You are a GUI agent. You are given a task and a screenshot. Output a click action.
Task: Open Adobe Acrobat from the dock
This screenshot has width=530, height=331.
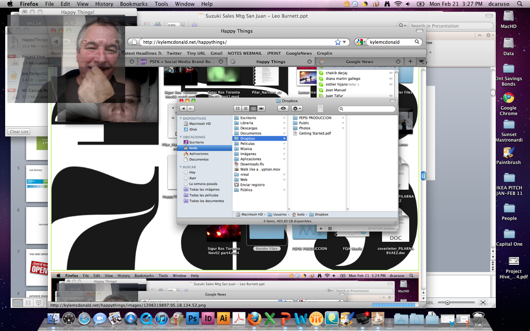point(239,318)
